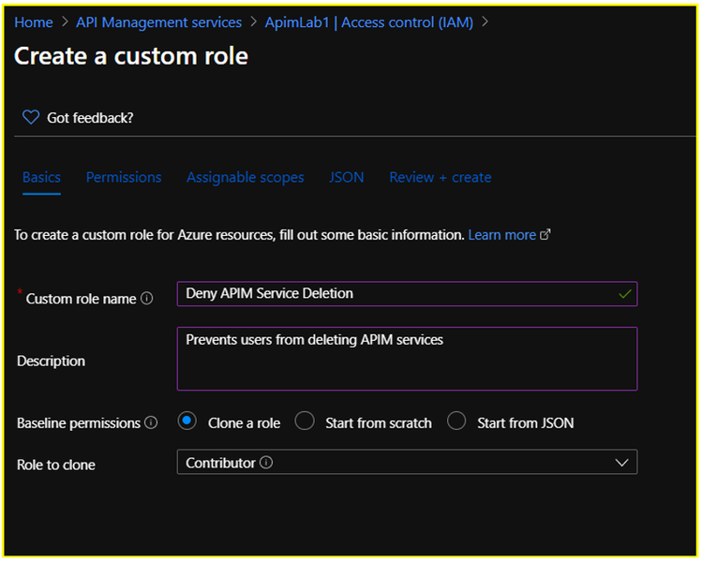
Task: Go to the JSON tab
Action: 347,177
